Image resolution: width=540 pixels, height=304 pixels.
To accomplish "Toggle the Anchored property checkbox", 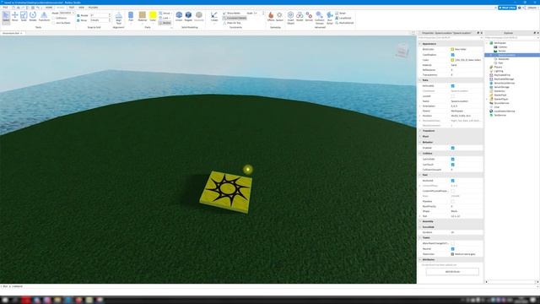I will coord(452,181).
